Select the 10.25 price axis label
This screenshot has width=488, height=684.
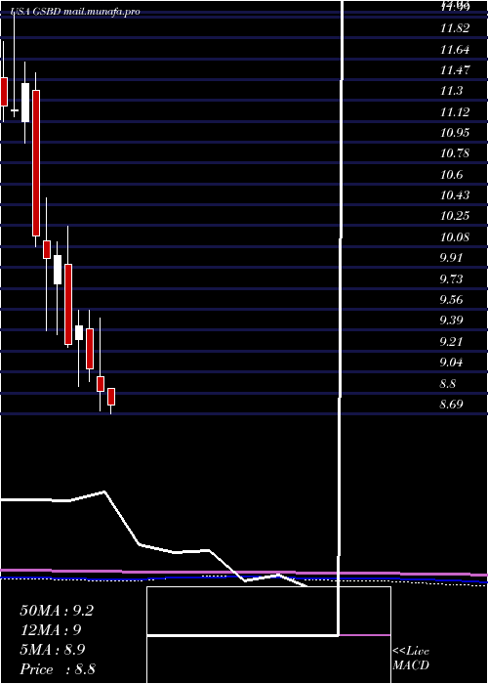(455, 216)
